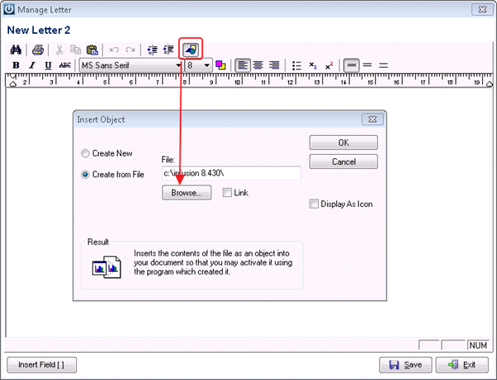This screenshot has width=497, height=380.
Task: Open the font color picker squares
Action: (220, 65)
